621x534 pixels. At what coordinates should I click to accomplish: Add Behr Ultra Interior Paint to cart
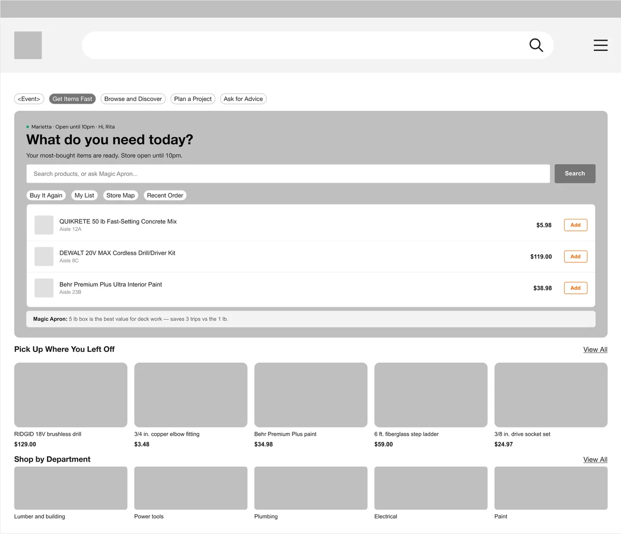(x=575, y=288)
